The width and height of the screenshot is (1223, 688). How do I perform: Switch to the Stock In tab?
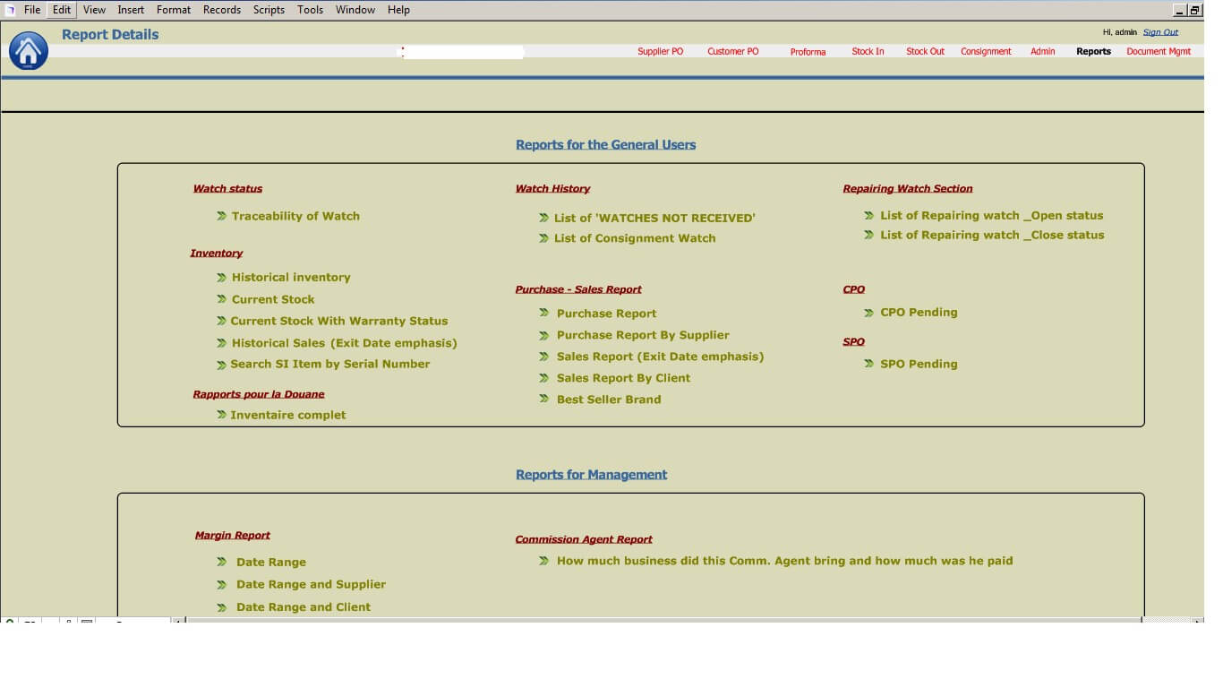(x=868, y=52)
